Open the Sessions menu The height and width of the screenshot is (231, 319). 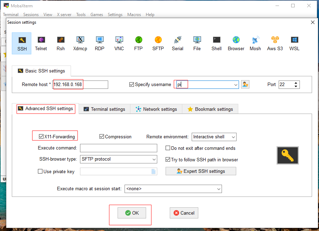[x=31, y=15]
